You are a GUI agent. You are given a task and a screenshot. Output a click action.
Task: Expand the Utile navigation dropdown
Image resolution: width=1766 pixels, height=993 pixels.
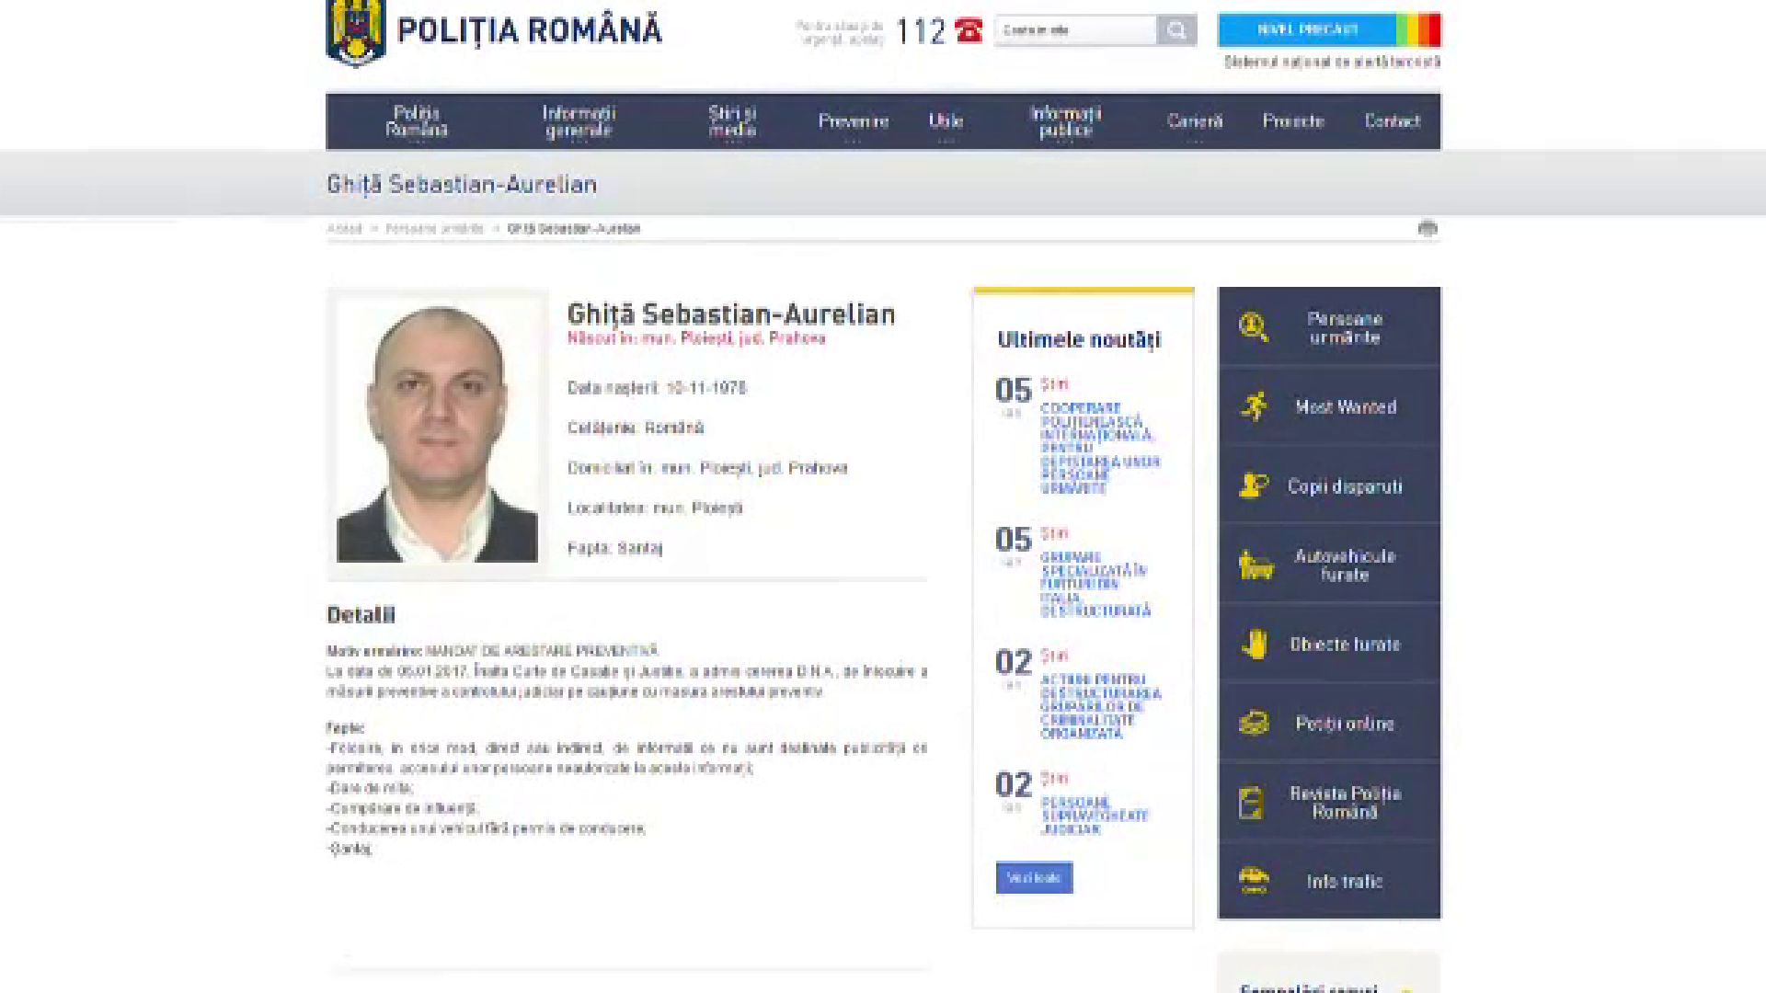coord(947,120)
